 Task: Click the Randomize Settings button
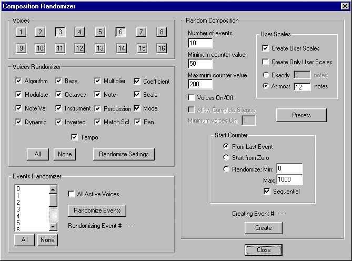[x=124, y=154]
